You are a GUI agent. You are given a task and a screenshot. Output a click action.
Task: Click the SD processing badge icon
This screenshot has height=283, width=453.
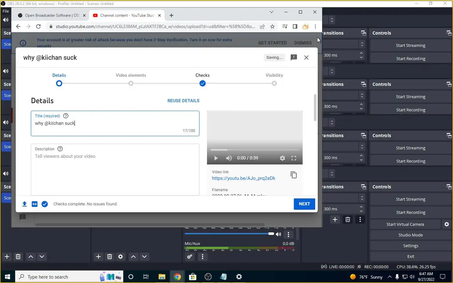(x=35, y=204)
